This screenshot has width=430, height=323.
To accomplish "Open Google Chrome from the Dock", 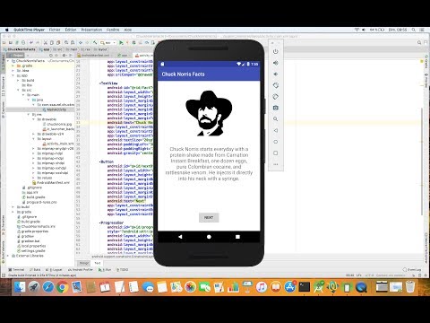I will 62,287.
